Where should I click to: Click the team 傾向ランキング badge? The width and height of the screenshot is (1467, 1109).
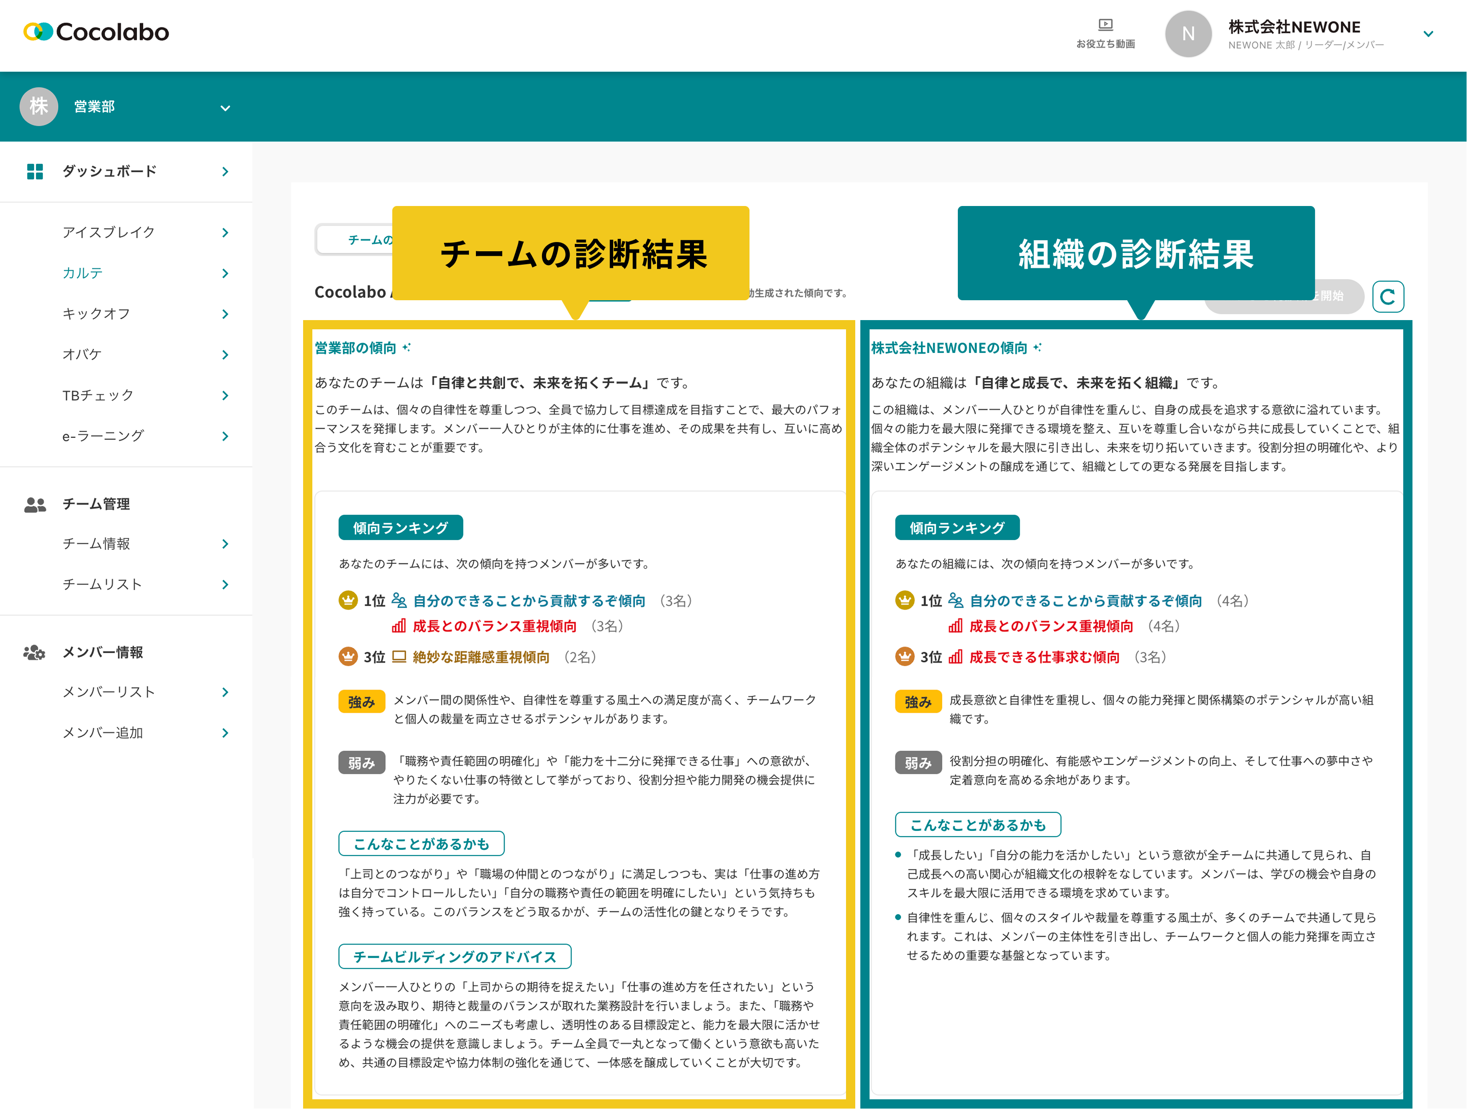pyautogui.click(x=401, y=527)
